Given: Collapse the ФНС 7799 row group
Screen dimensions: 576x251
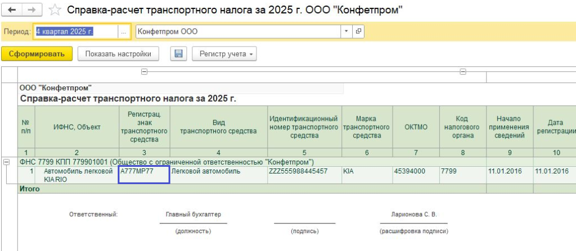Looking at the screenshot, I should pyautogui.click(x=6, y=162).
